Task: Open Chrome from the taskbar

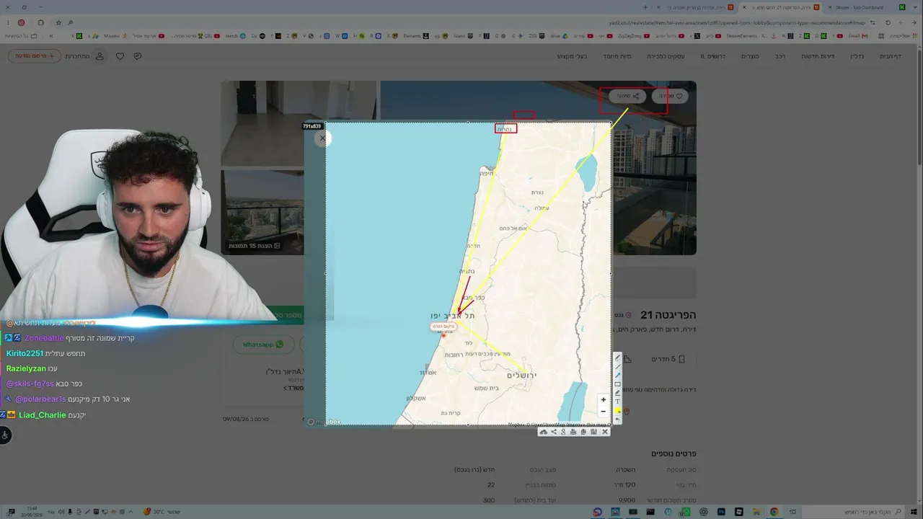Action: tap(774, 512)
